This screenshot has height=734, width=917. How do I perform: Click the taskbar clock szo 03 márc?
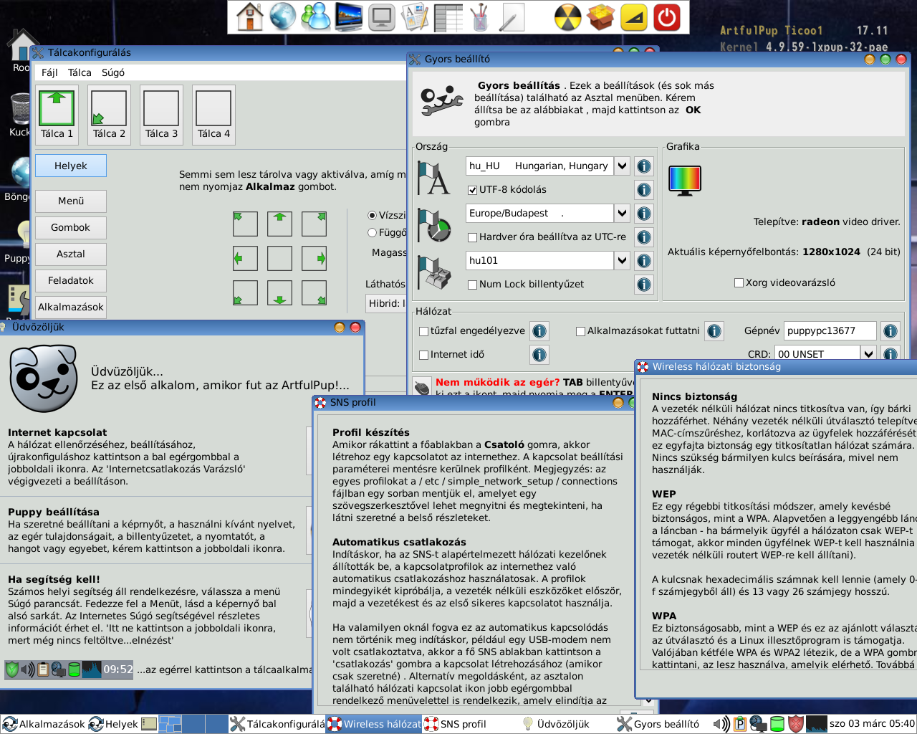click(x=872, y=724)
